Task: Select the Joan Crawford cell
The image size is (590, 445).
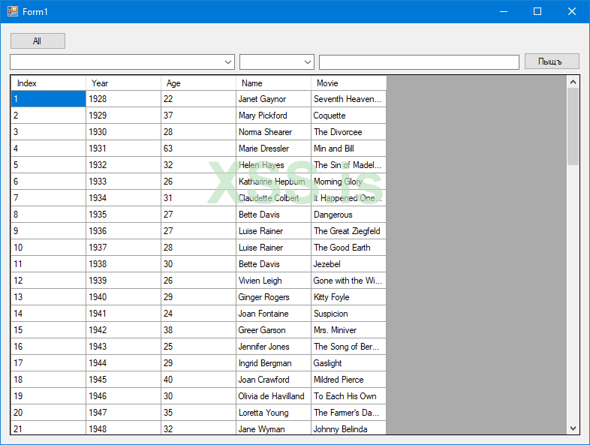Action: [273, 380]
